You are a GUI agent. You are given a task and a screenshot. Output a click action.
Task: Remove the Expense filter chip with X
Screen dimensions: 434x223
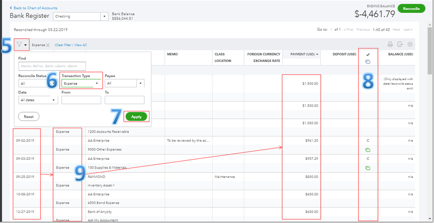[48, 45]
